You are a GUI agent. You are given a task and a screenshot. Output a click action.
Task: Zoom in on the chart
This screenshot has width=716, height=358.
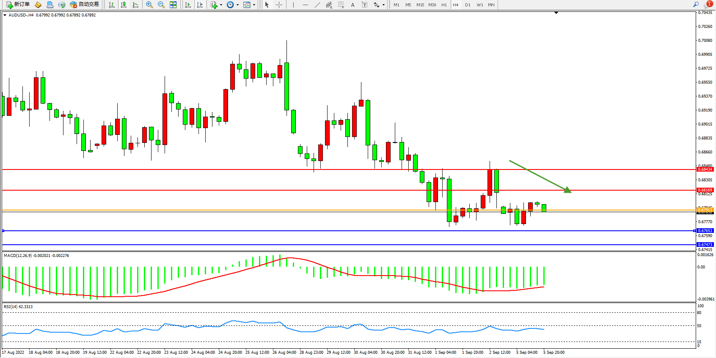pyautogui.click(x=149, y=5)
